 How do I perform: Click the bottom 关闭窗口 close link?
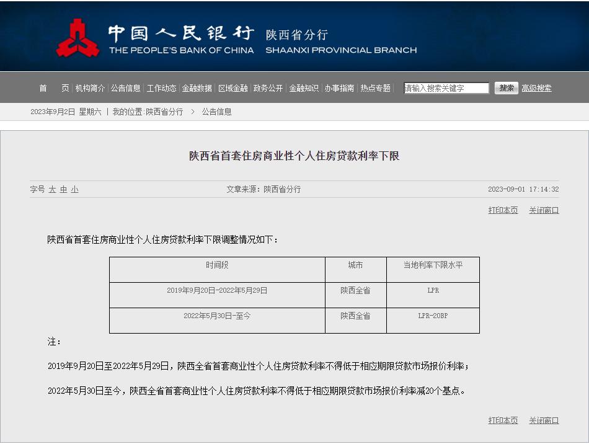[544, 420]
